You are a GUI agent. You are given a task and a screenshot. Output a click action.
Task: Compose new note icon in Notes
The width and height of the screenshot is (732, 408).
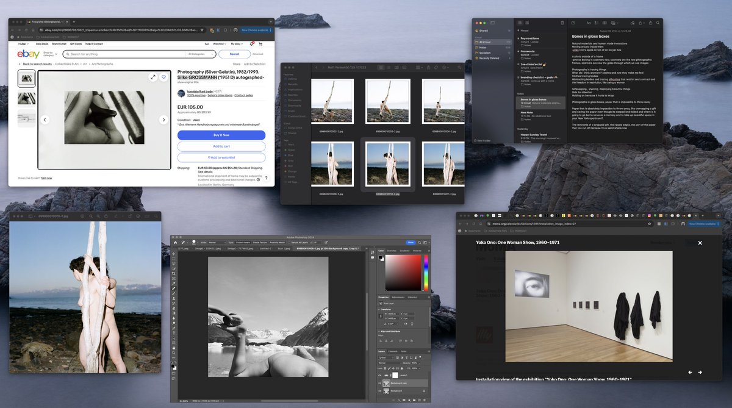pos(573,23)
